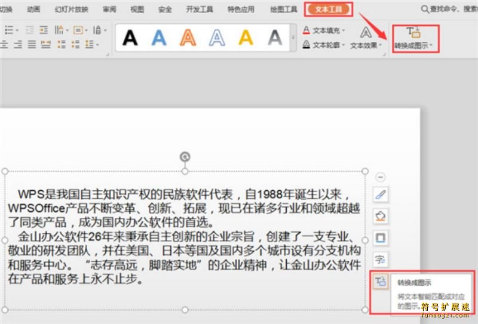Open the 转换成图示 ribbon dropdown
The image size is (478, 324).
431,45
